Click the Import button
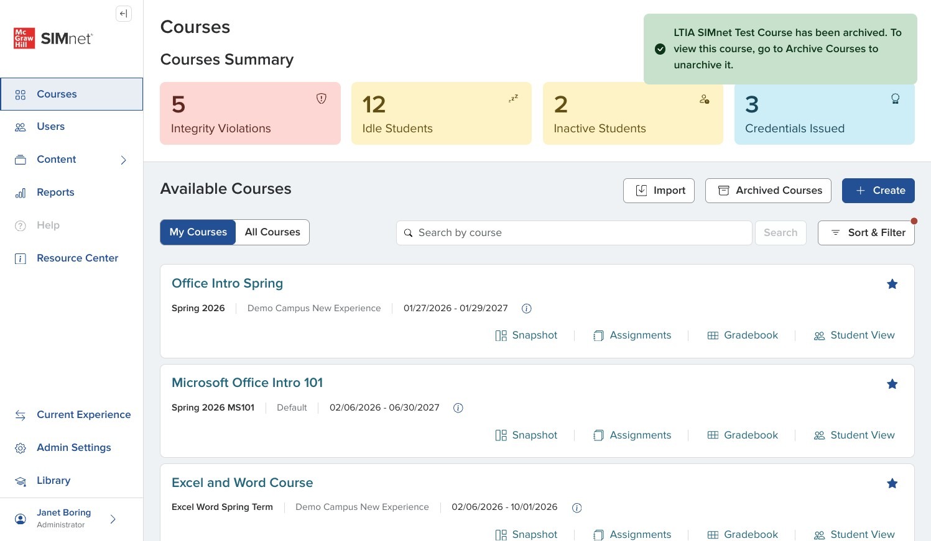931x541 pixels. (659, 191)
